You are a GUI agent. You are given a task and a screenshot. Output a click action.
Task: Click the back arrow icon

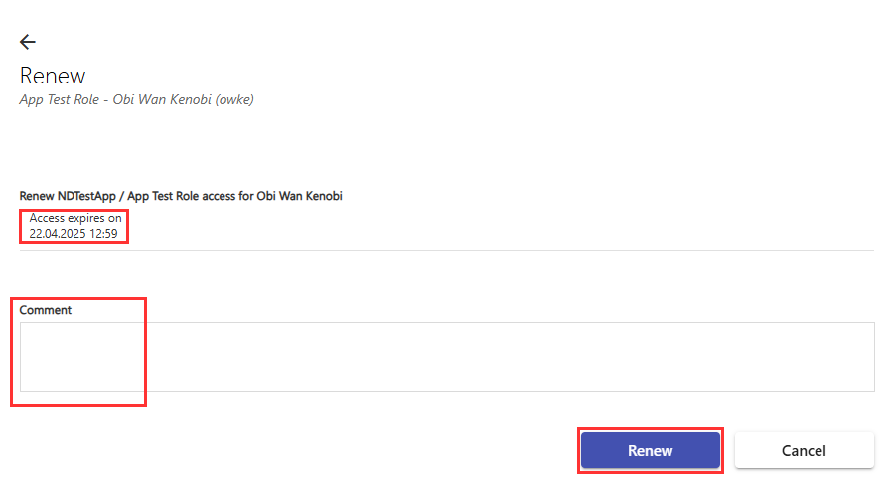coord(28,42)
